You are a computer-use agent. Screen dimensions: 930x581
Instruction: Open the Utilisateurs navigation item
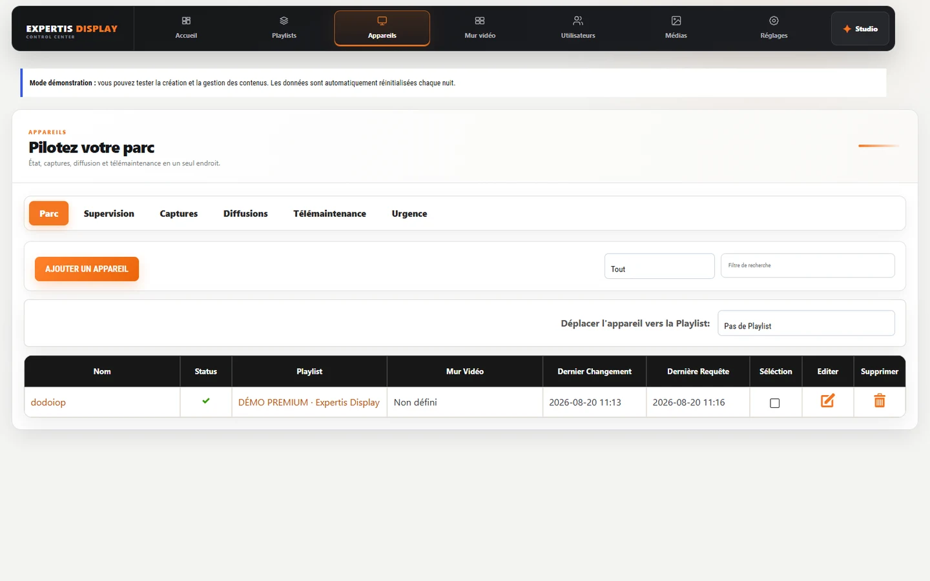(x=578, y=28)
